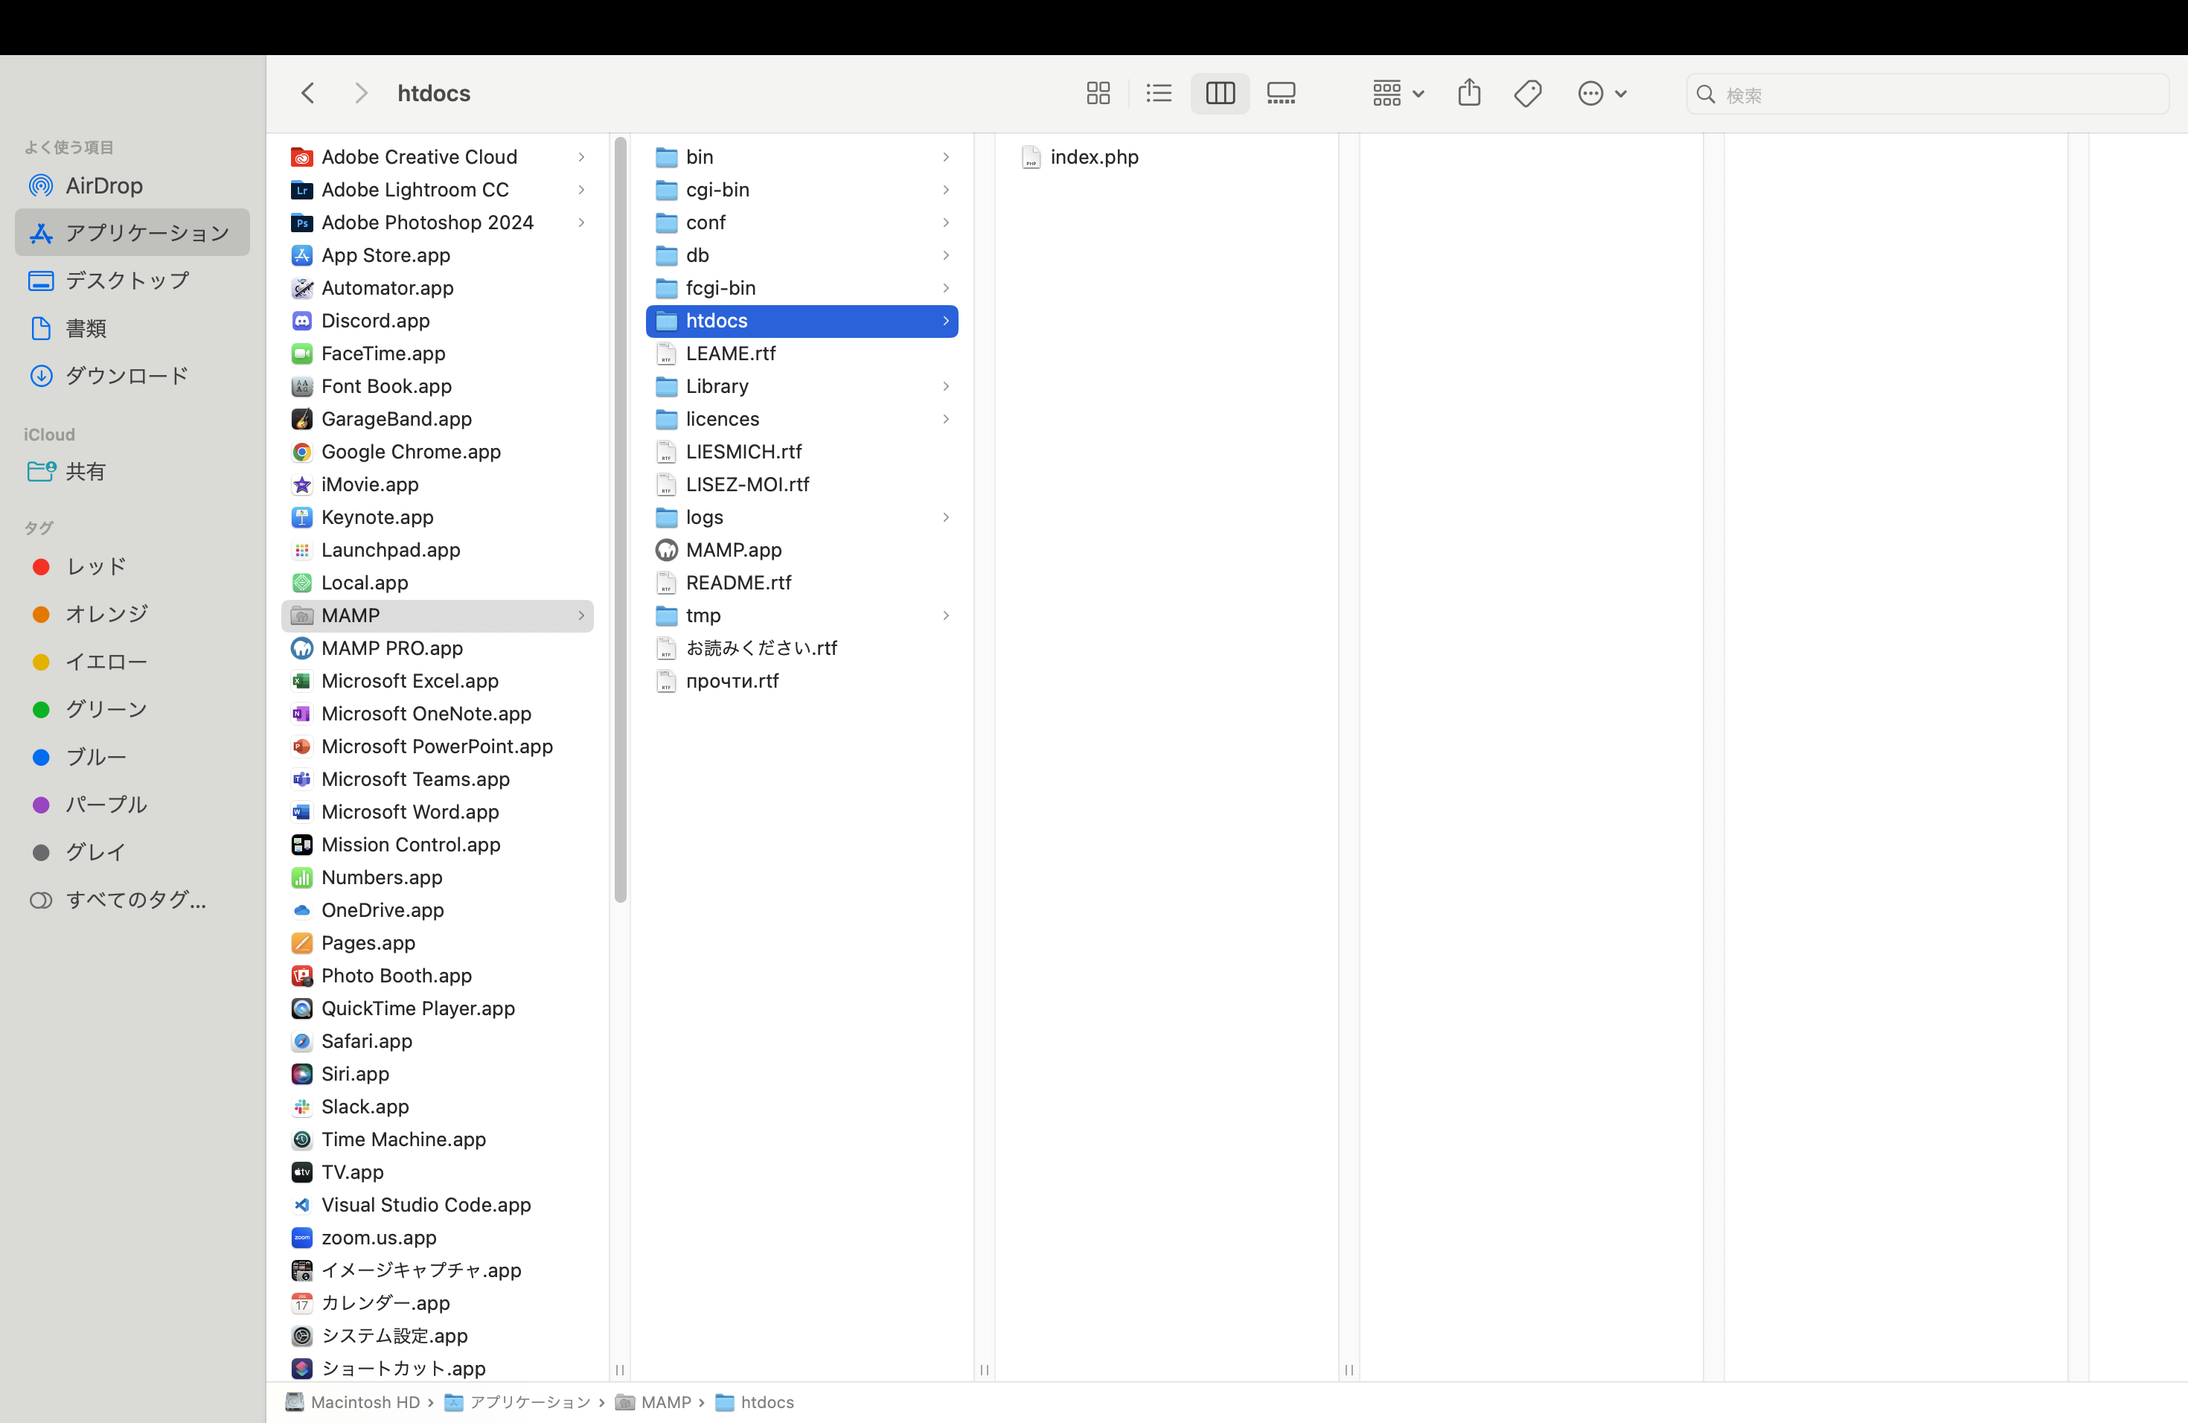The width and height of the screenshot is (2188, 1423).
Task: Select FaceTime.app icon
Action: (x=301, y=354)
